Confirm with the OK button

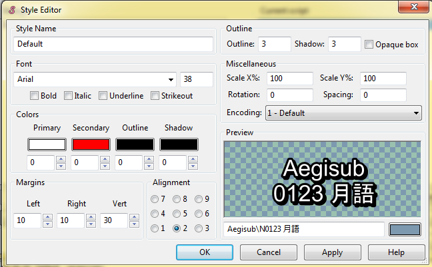(205, 252)
